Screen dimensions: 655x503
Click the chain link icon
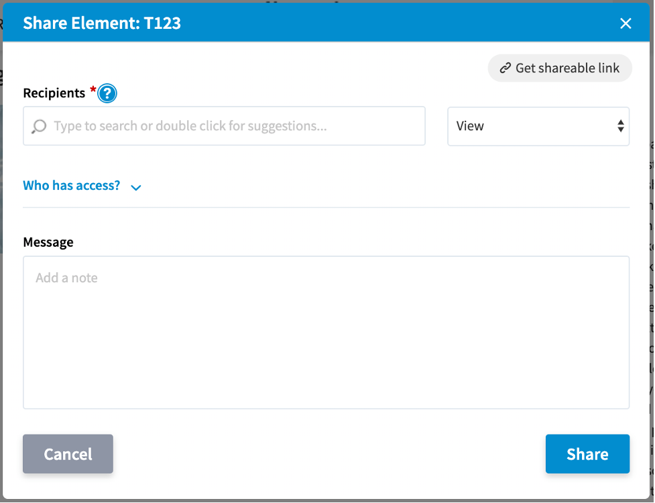(505, 68)
